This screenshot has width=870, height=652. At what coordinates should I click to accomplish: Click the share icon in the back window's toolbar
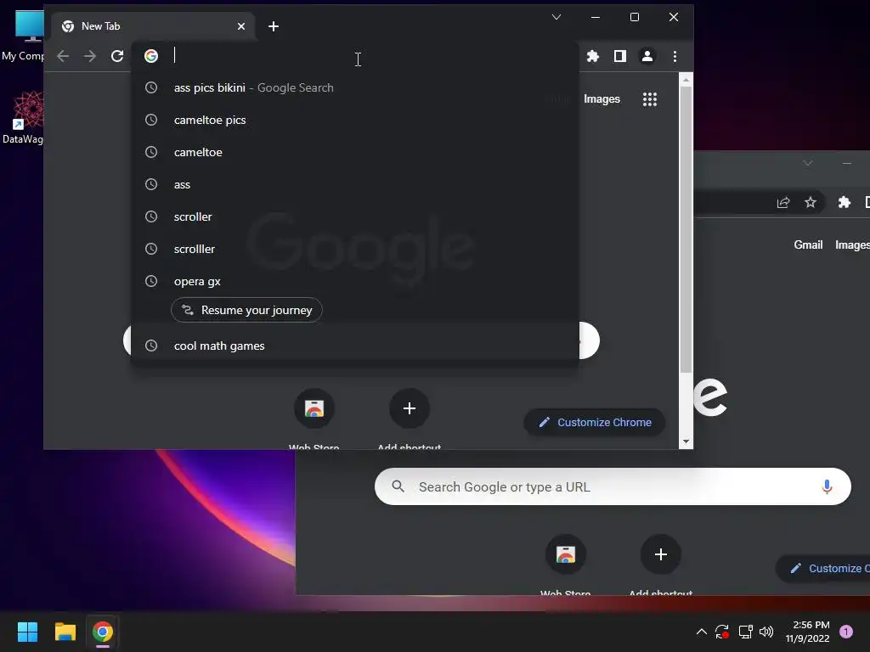click(x=782, y=202)
